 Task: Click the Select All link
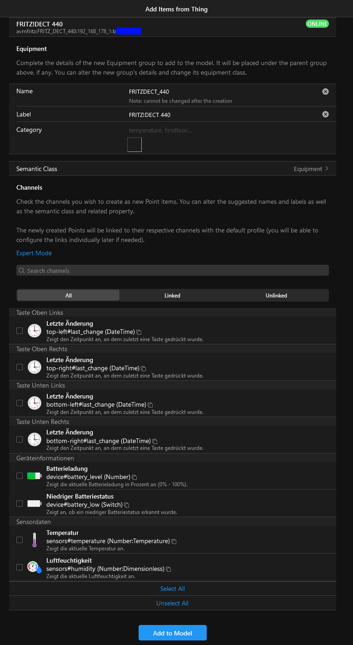click(173, 589)
